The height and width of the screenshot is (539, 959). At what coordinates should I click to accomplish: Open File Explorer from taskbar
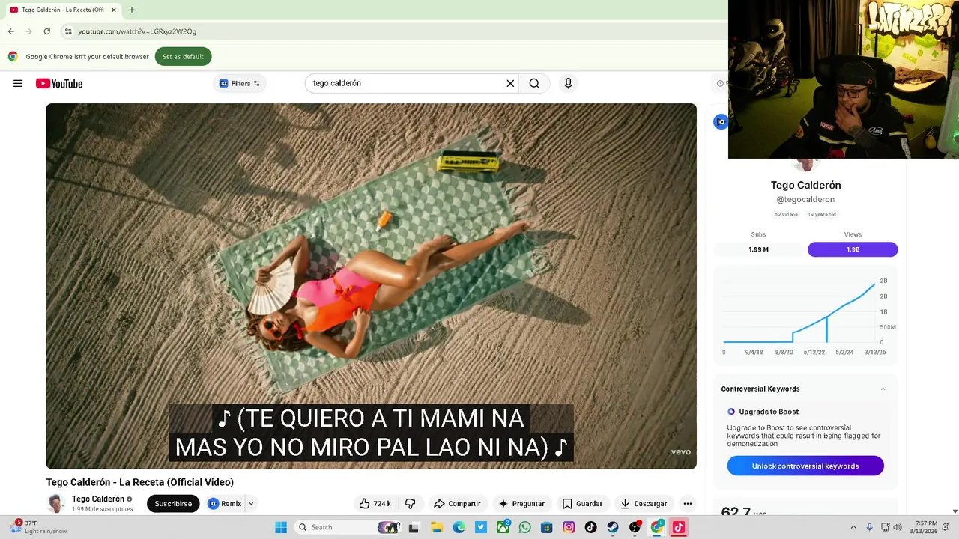[x=437, y=527]
